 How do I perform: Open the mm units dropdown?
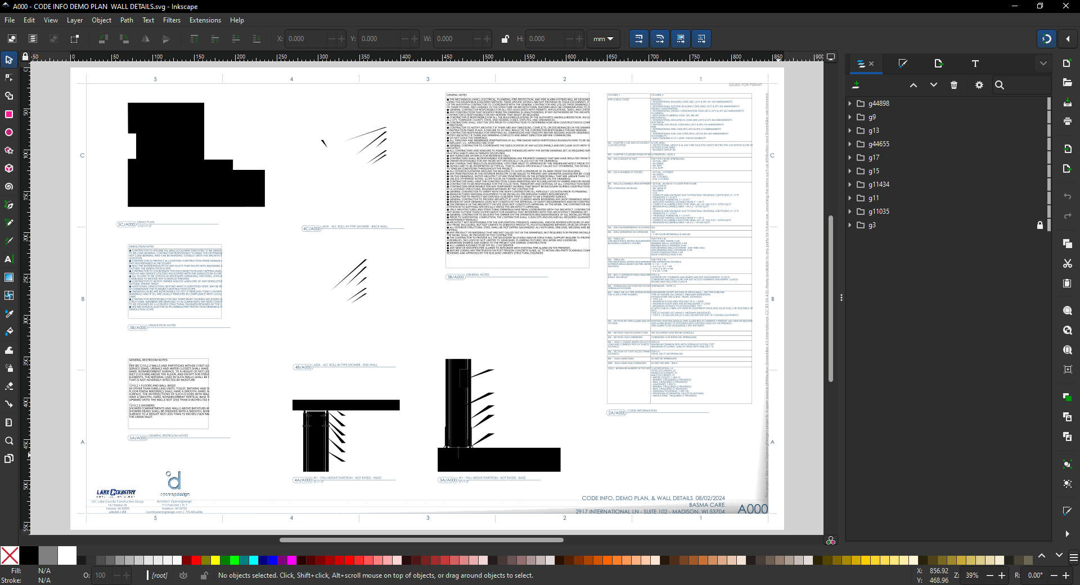[x=603, y=39]
